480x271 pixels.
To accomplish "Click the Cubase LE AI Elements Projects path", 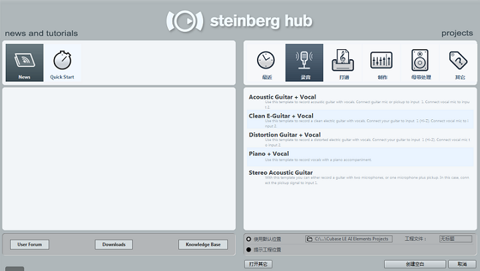I will tap(349, 238).
